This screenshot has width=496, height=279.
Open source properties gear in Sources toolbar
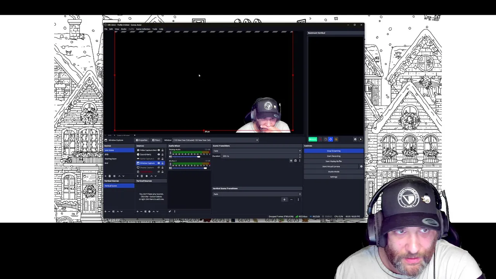pyautogui.click(x=146, y=176)
